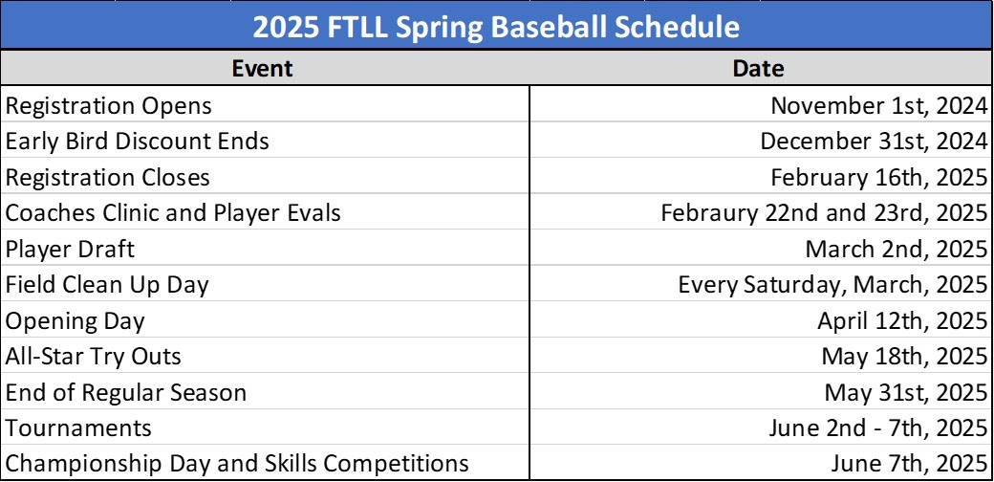The width and height of the screenshot is (994, 482).
Task: Select the June 2nd - 7th, 2025 cell
Action: tap(761, 427)
